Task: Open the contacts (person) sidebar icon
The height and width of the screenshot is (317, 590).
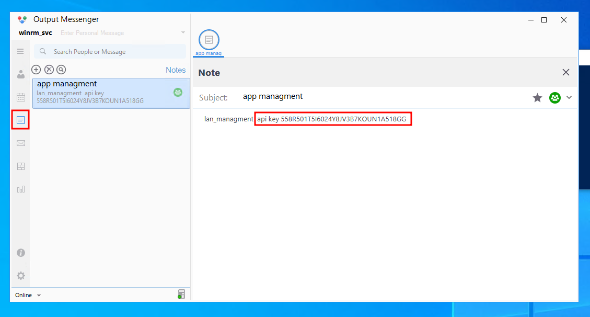Action: [21, 74]
